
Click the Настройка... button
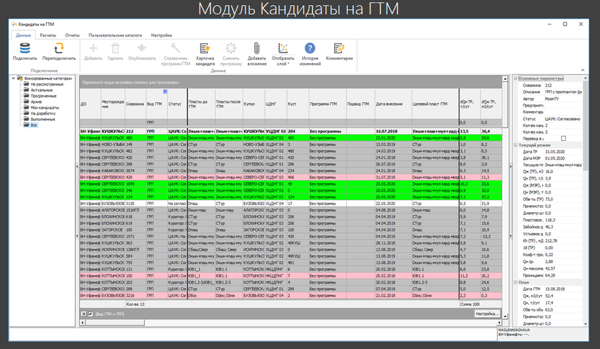coord(487,314)
